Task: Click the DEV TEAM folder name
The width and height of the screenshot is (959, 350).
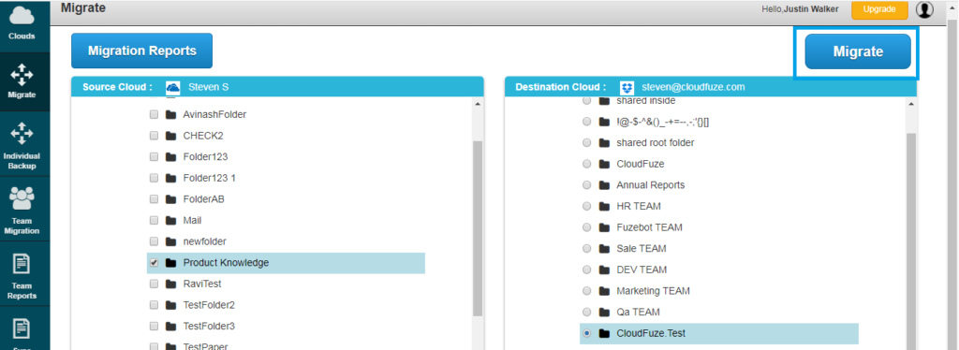Action: [x=642, y=270]
